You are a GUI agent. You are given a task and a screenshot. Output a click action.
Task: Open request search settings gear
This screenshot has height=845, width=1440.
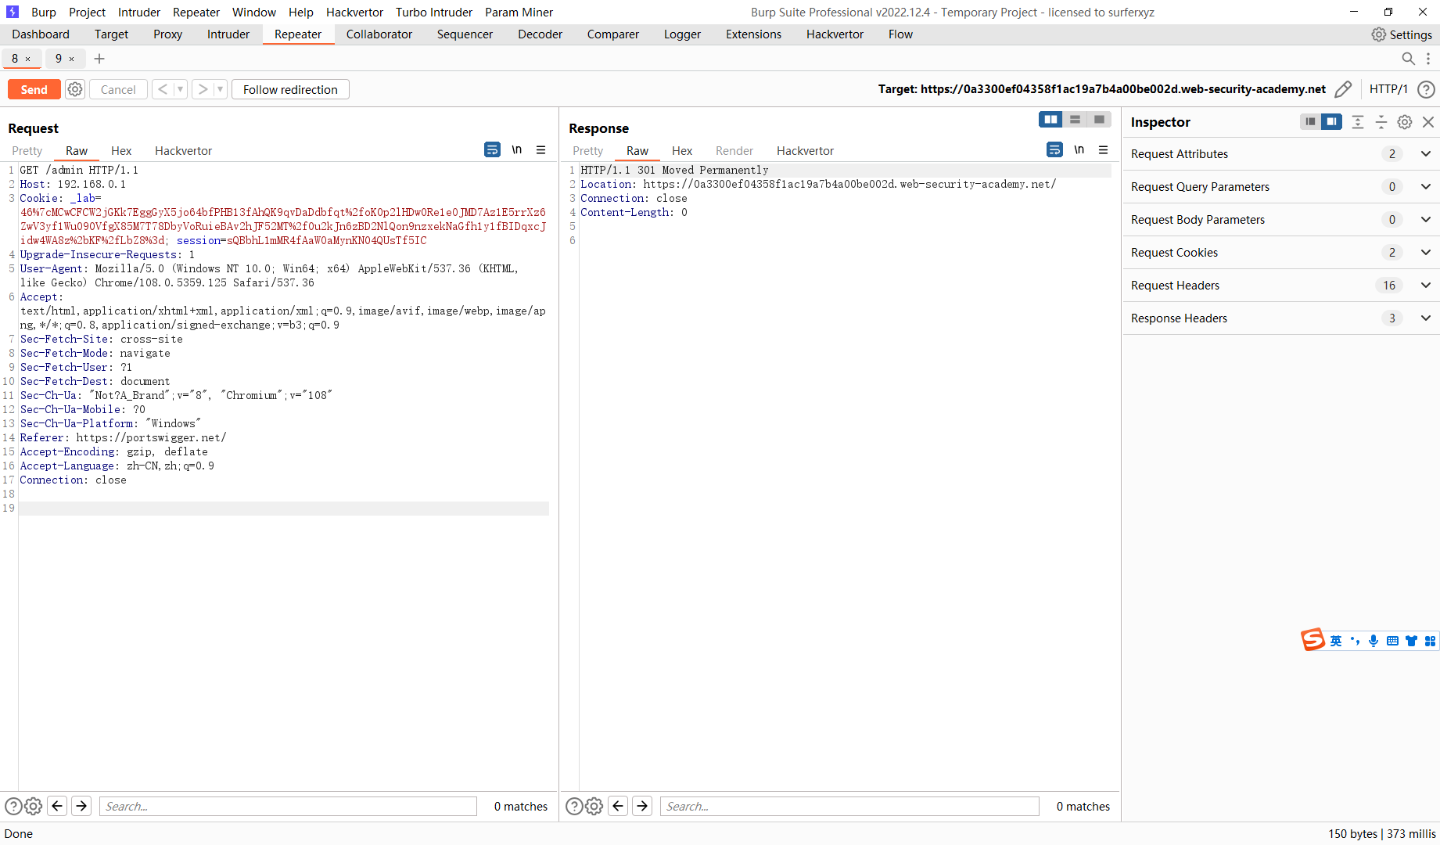point(33,806)
